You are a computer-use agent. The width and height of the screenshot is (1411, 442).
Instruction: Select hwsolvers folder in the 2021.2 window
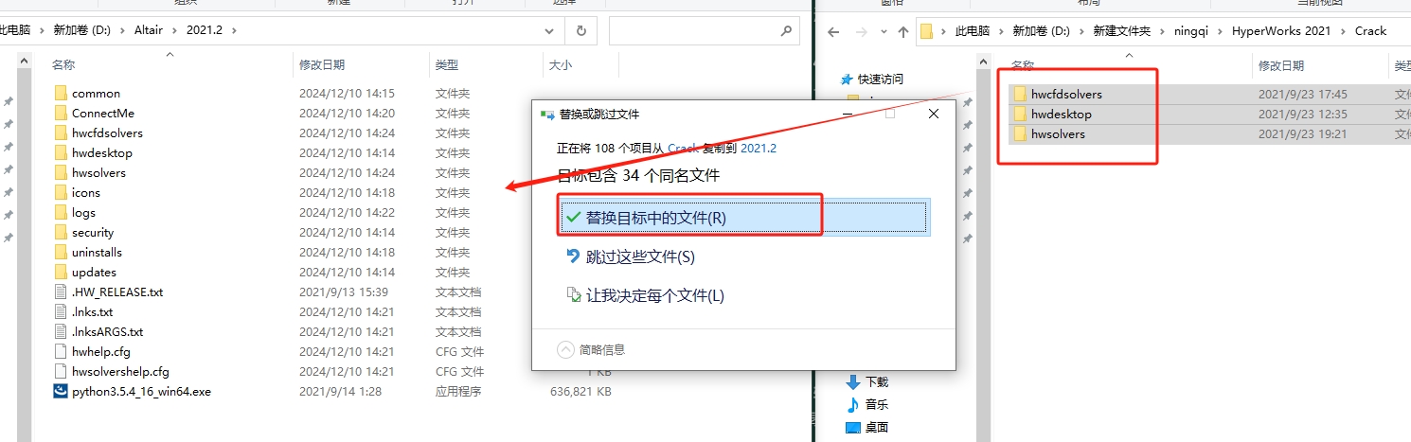[98, 172]
